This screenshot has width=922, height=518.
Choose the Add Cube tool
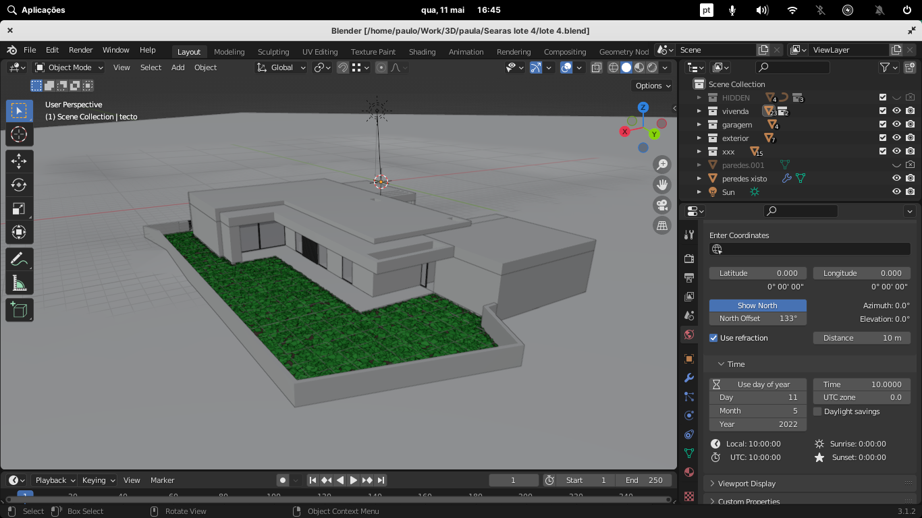19,310
